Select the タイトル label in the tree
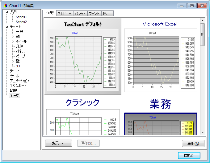The width and height of the screenshot is (210, 163). point(21,42)
